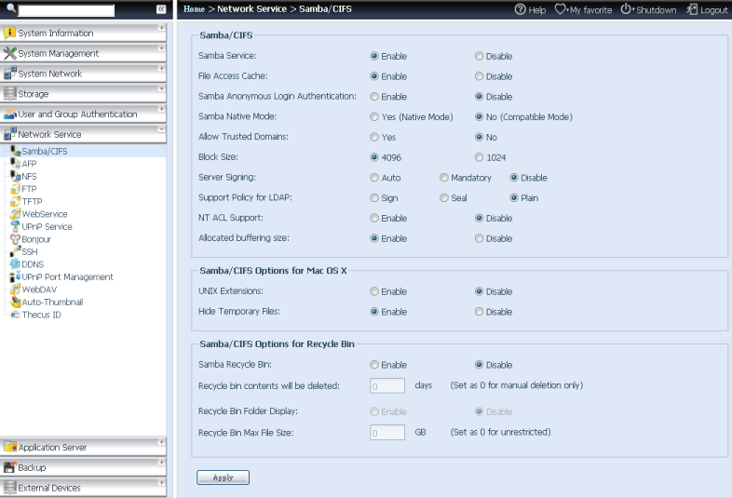
Task: Choose Seal for LDAP support policy
Action: click(x=444, y=198)
